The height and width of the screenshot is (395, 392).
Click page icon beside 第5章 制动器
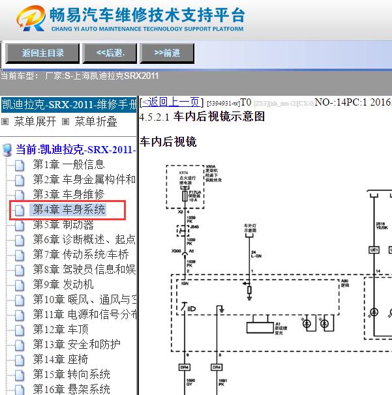20,226
